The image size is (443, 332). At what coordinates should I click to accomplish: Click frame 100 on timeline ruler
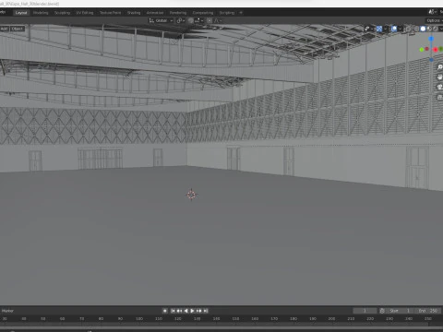(x=139, y=319)
